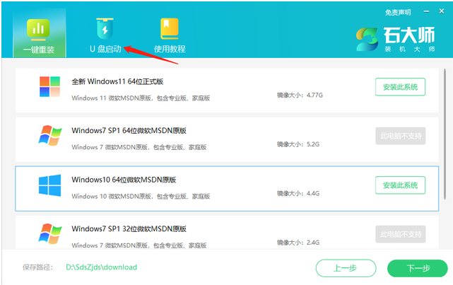
Task: Click the U盘启动 shield icon
Action: 105,28
